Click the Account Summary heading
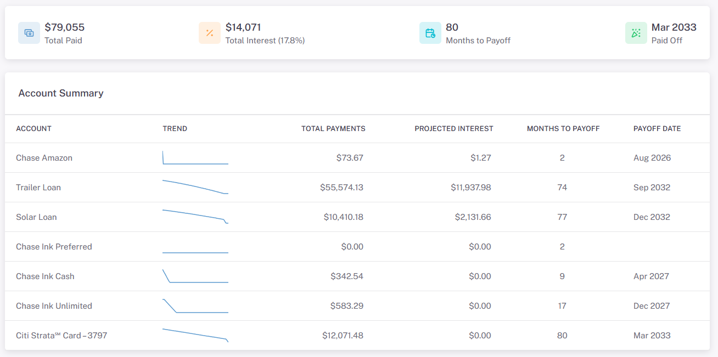Image resolution: width=718 pixels, height=357 pixels. point(61,93)
